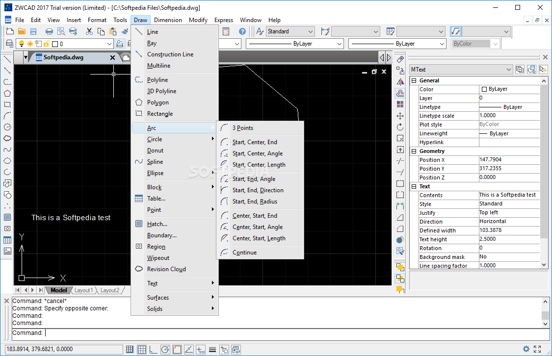Collapse the Geometry properties section
This screenshot has height=356, width=552.
(x=414, y=151)
